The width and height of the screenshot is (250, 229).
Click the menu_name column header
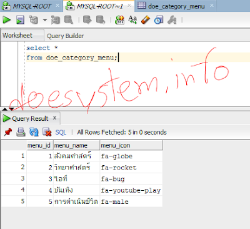[x=77, y=145]
